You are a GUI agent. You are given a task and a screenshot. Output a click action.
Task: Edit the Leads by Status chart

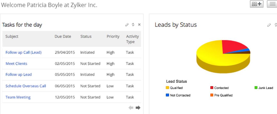tap(269, 25)
